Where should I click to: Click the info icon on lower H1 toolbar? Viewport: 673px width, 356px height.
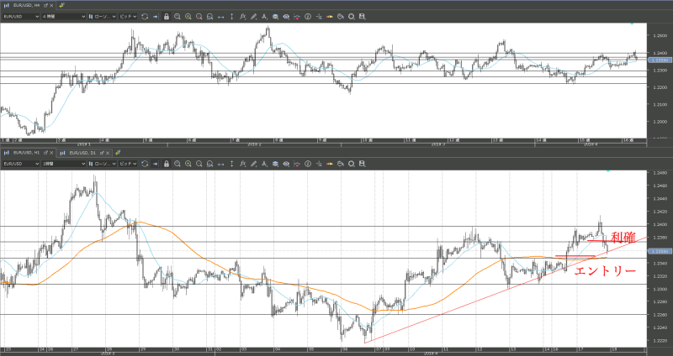pyautogui.click(x=308, y=164)
